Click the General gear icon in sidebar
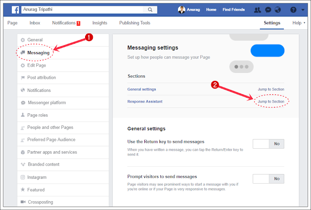Viewport: 311px width, 210px height. coord(23,40)
